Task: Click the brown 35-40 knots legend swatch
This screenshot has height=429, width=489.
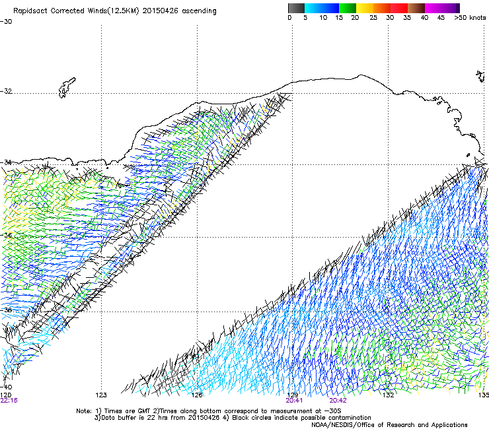Action: [416, 8]
